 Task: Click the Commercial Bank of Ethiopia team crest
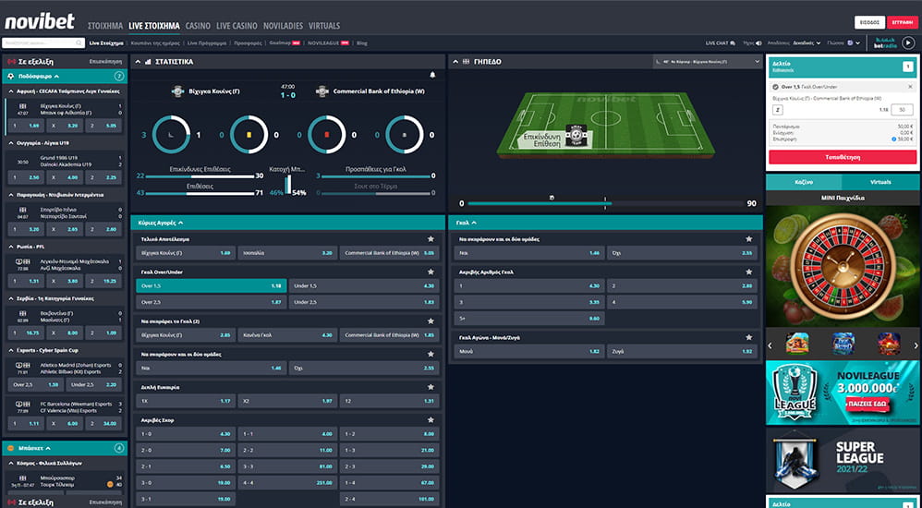coord(321,91)
